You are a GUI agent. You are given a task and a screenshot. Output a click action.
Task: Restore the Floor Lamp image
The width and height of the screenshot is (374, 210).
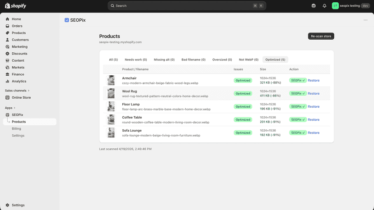pyautogui.click(x=313, y=107)
